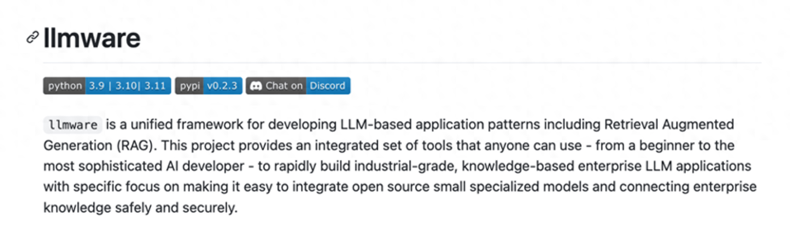This screenshot has height=232, width=790.
Task: Click the '3.9 | 3.10| 3.11' versions label
Action: click(127, 86)
